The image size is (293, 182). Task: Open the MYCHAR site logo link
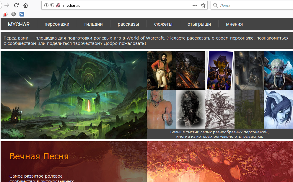pos(19,24)
